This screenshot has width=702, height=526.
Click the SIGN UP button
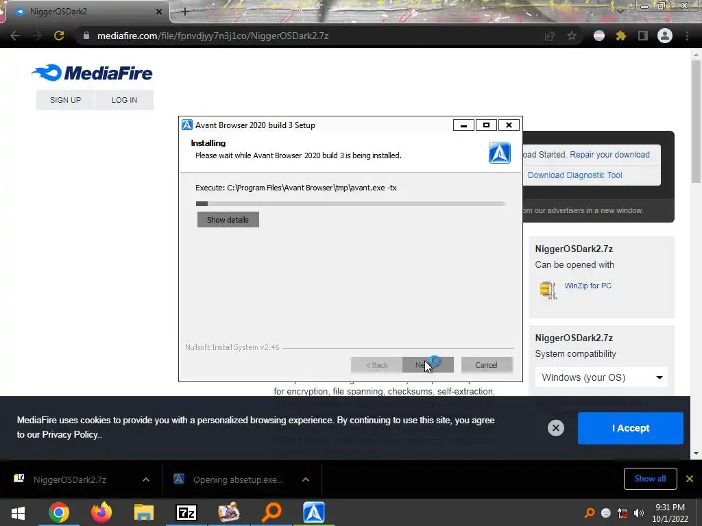coord(65,100)
